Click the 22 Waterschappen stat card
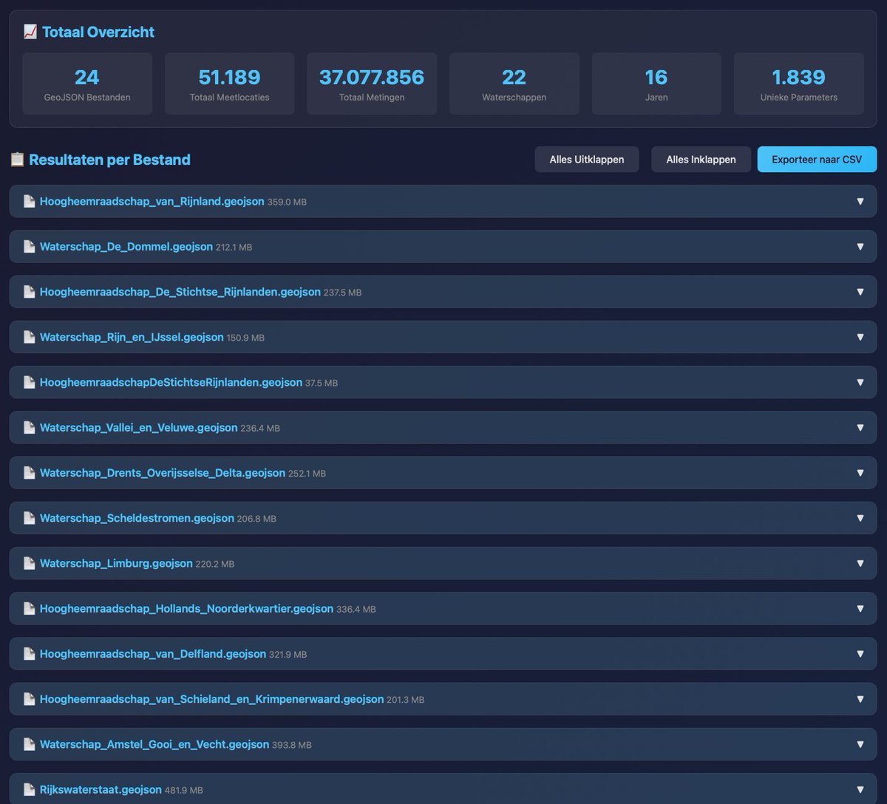The height and width of the screenshot is (804, 887). (x=514, y=84)
